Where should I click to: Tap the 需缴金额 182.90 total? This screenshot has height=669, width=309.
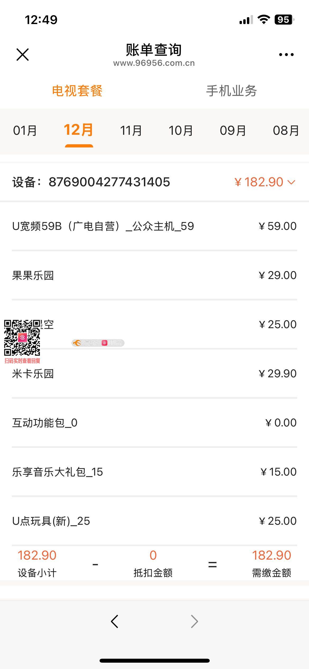click(x=271, y=563)
